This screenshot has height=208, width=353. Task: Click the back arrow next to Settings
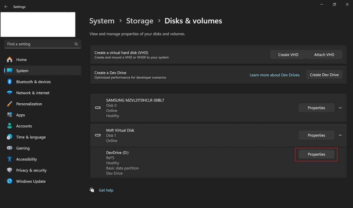coord(6,7)
